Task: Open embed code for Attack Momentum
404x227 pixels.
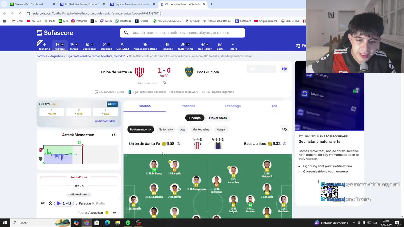Action: [x=114, y=135]
